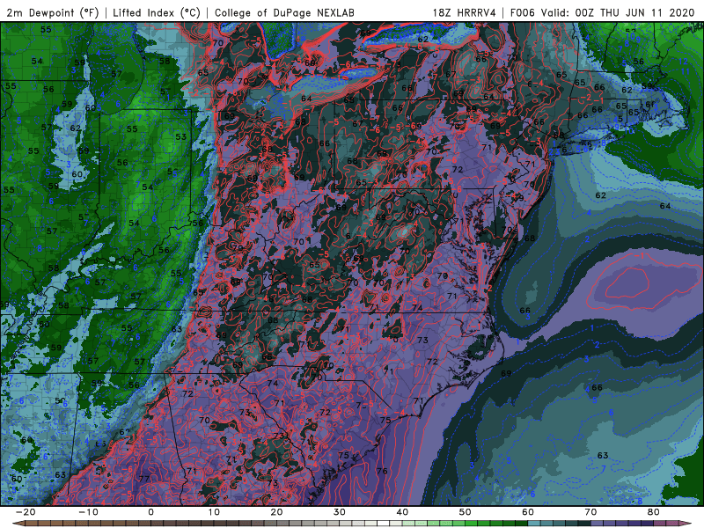Click the "18Z HRRRV4" model run label

465,12
